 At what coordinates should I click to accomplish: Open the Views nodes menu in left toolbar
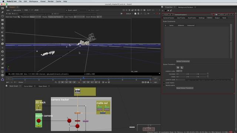pos(3,56)
